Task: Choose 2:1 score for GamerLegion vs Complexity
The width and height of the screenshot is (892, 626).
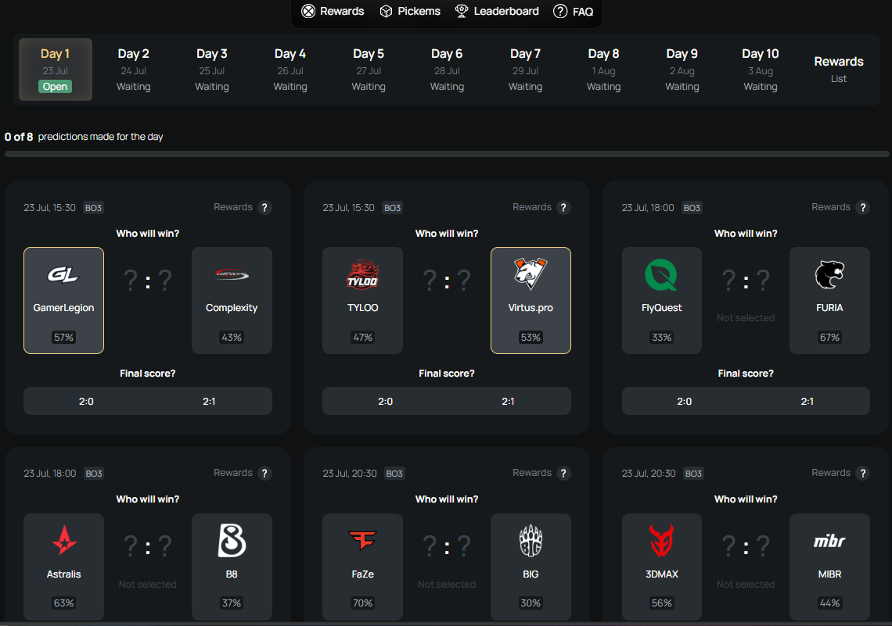Action: click(x=210, y=401)
